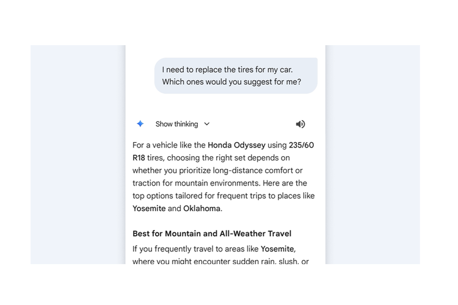Viewport: 458px width, 305px height.
Task: Click the Best for Mountain and All-Weather Travel heading
Action: click(x=212, y=234)
